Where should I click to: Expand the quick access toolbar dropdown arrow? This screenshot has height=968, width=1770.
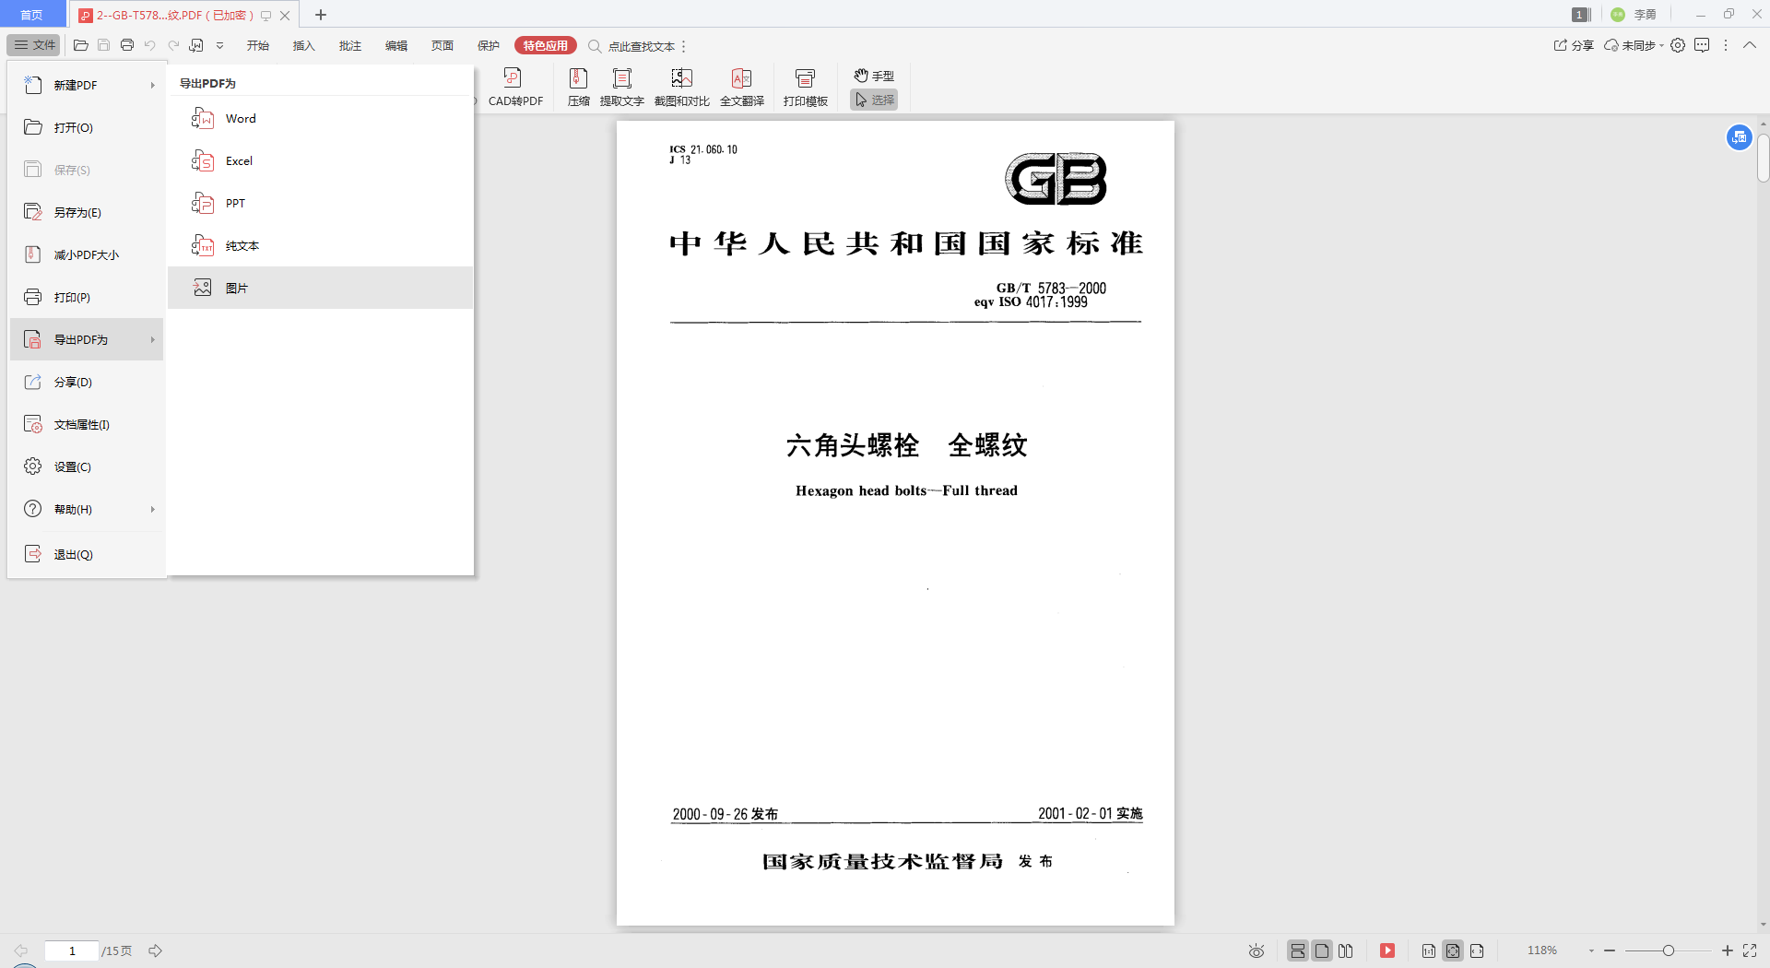click(x=219, y=45)
